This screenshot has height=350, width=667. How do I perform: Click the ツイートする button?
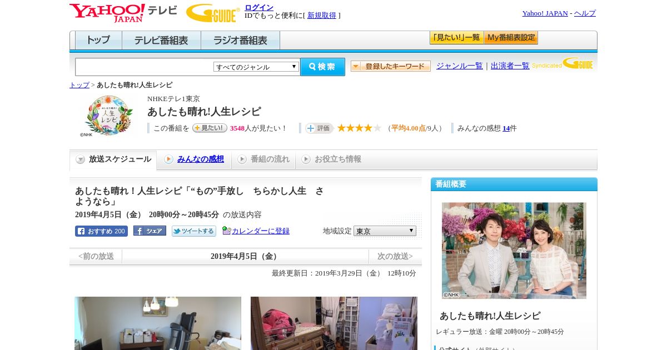pos(194,231)
